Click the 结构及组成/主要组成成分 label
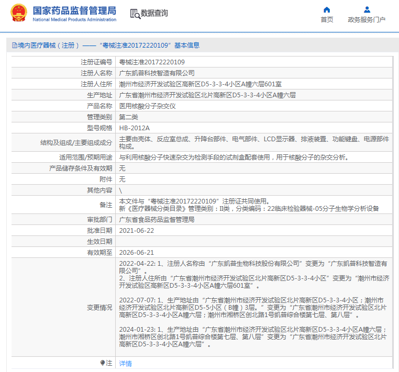This screenshot has height=372, width=399. click(76, 143)
